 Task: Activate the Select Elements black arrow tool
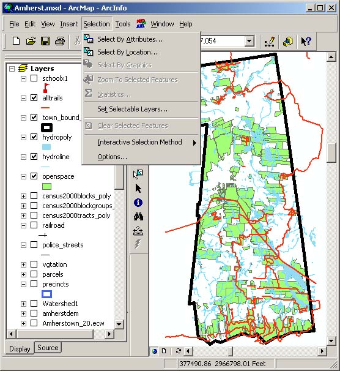pos(138,189)
